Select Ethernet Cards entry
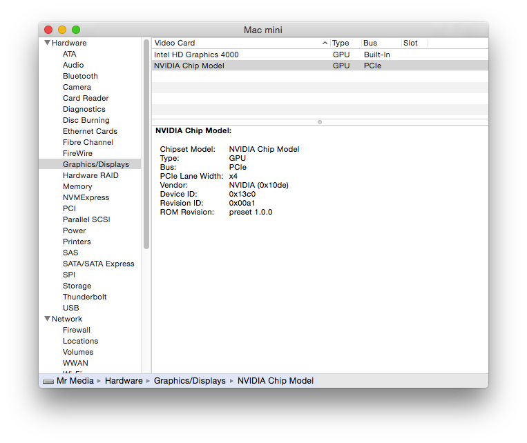The height and width of the screenshot is (443, 527). pos(90,131)
